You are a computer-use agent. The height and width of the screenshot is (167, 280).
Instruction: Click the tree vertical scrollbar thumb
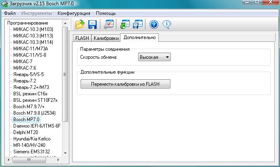click(x=65, y=74)
